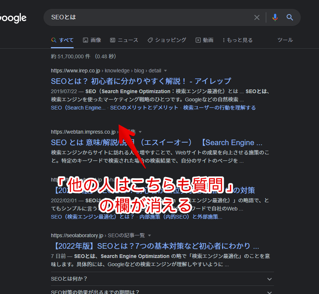Switch to the 画像 tab
The width and height of the screenshot is (319, 294).
coord(92,40)
